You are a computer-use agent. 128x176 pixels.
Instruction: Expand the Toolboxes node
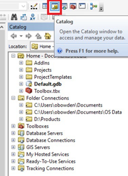pos(13,126)
